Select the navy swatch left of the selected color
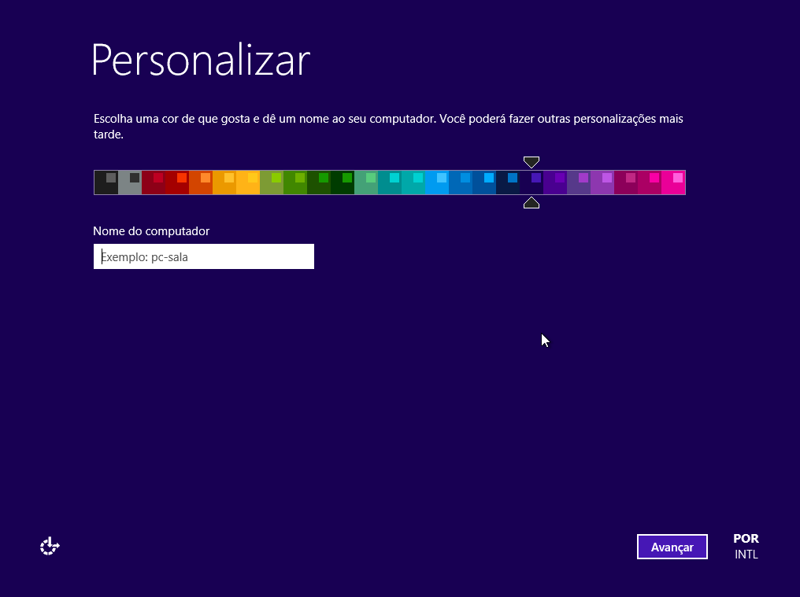800x597 pixels. (507, 182)
